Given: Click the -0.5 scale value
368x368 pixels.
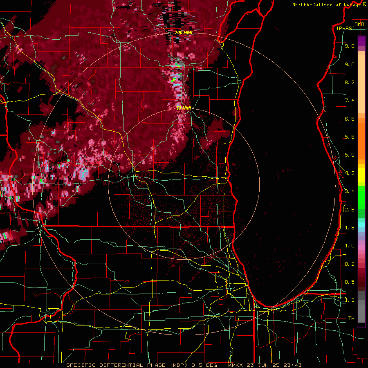Looking at the screenshot, I should pos(348,282).
